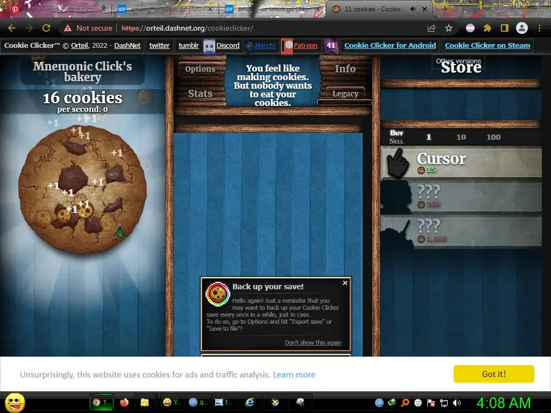The image size is (551, 413).
Task: Click the striped flag extension icon
Action: tap(470, 28)
